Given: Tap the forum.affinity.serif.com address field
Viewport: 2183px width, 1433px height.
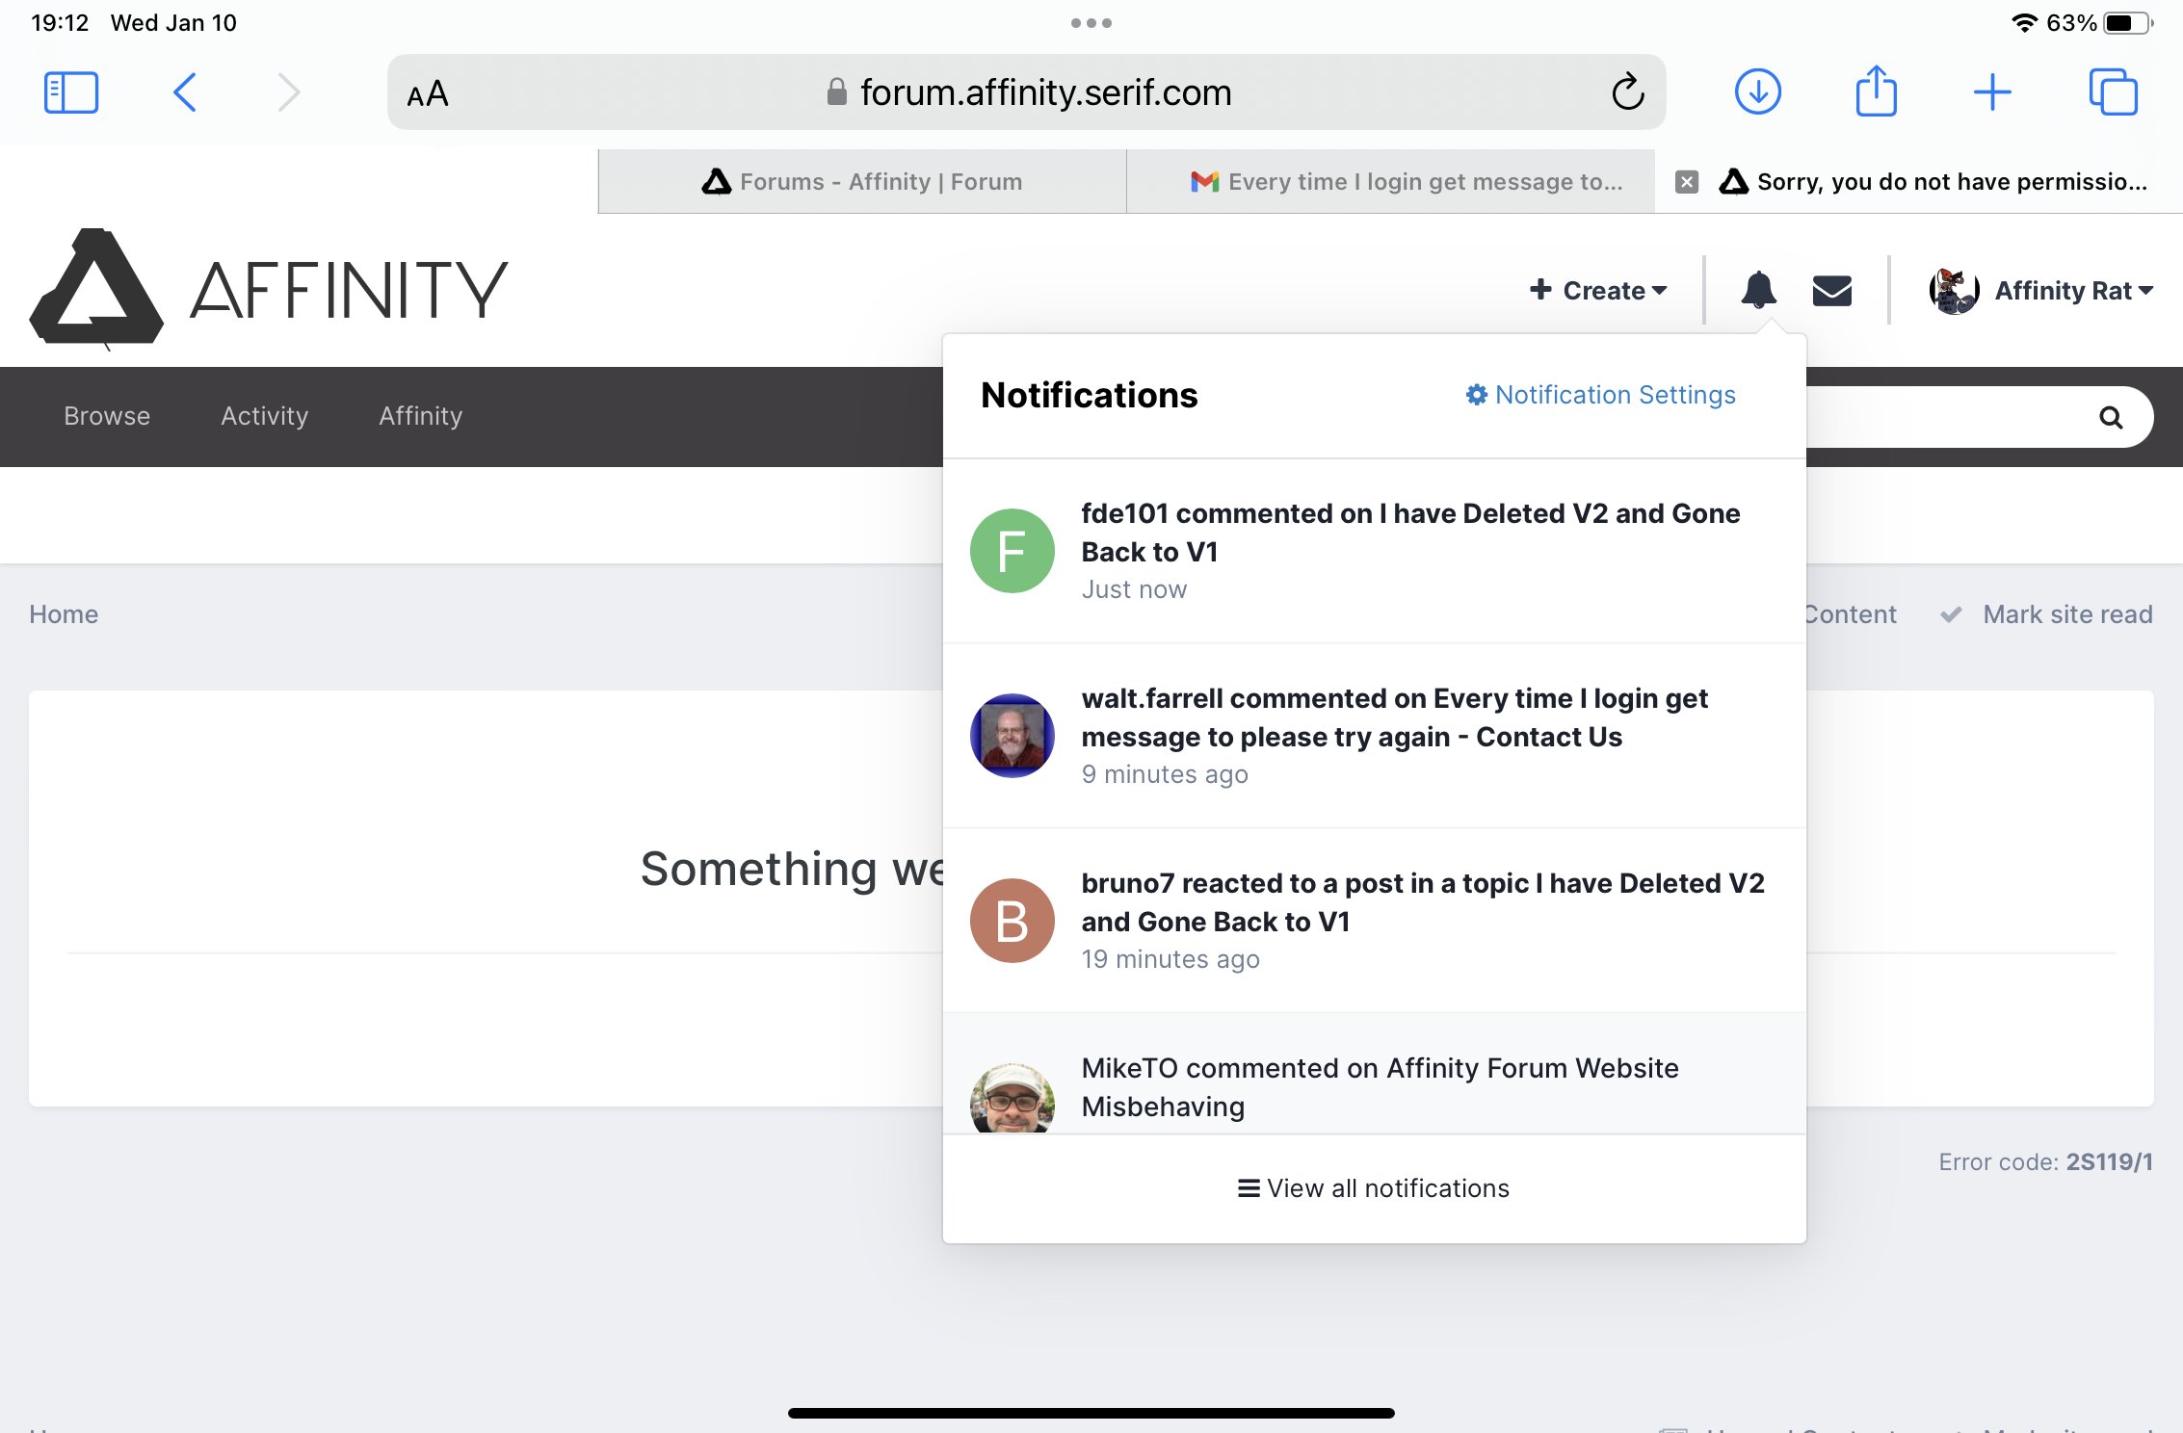Looking at the screenshot, I should point(1027,92).
